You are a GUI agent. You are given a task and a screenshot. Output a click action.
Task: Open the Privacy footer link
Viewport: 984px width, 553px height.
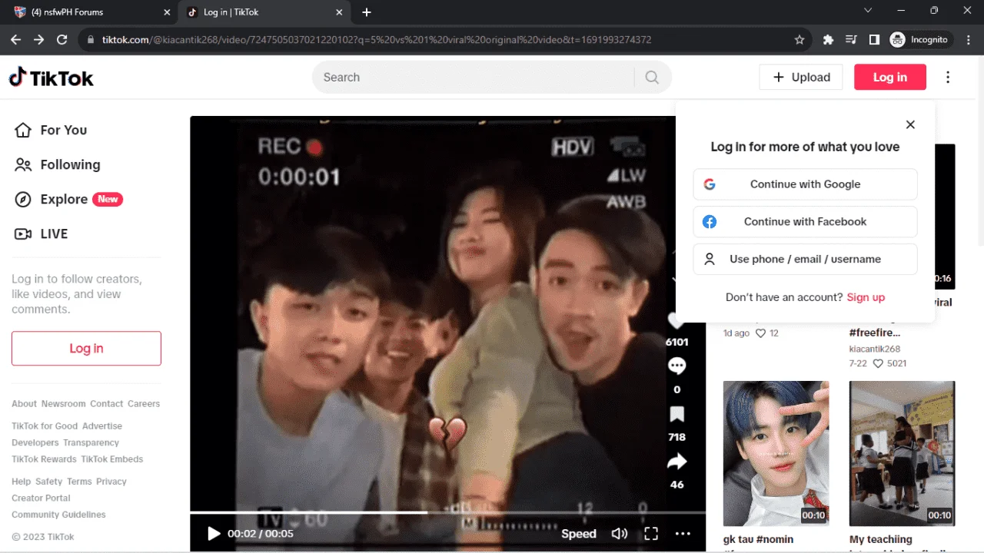111,482
